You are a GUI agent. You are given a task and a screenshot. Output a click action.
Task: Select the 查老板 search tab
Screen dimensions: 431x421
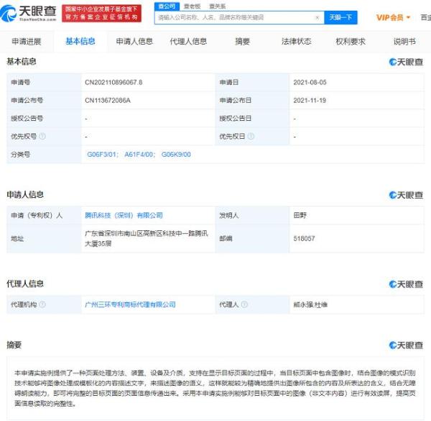coord(192,6)
